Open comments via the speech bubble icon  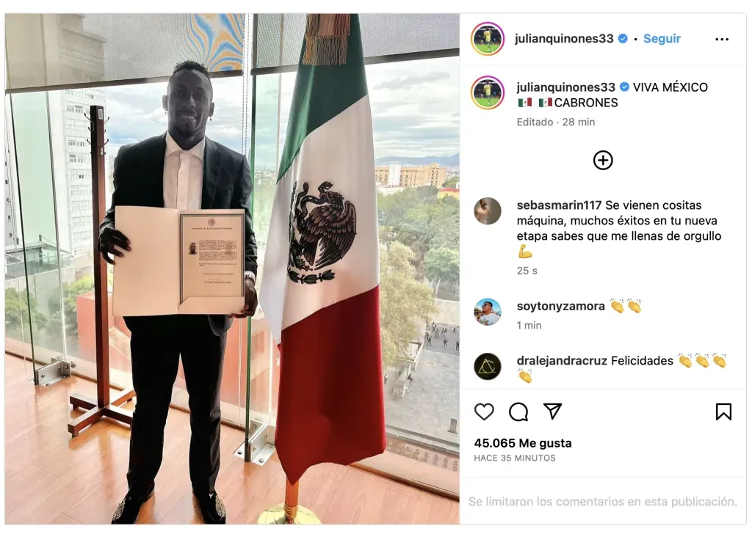(x=518, y=412)
